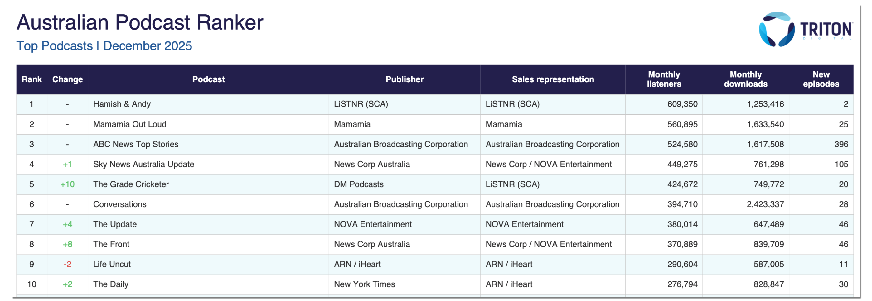The width and height of the screenshot is (872, 301).
Task: Select the Mamamia Out Loud podcast
Action: tap(130, 124)
